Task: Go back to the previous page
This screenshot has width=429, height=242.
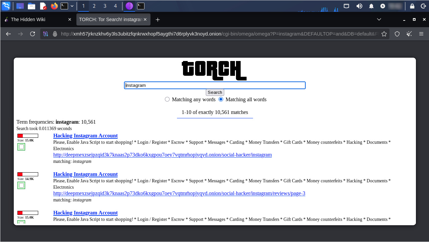Action: pyautogui.click(x=8, y=34)
